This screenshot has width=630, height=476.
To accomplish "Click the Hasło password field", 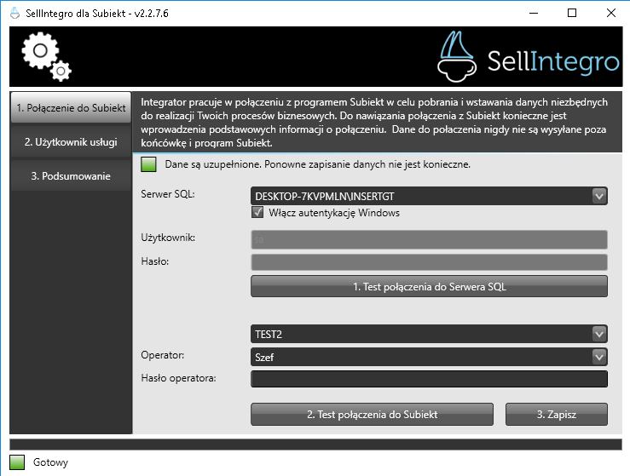I will coord(429,262).
